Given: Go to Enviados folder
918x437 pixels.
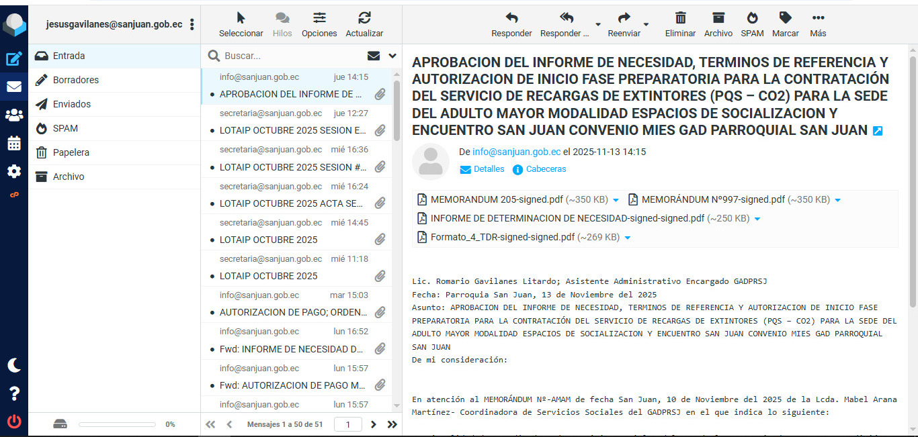Looking at the screenshot, I should point(72,104).
